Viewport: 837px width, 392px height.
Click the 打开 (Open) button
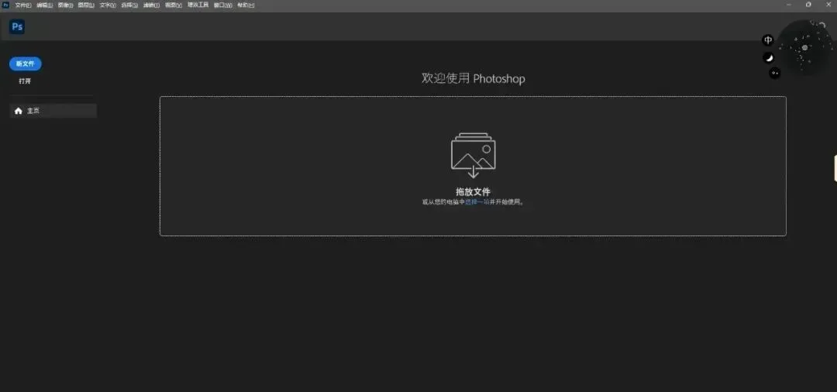25,81
